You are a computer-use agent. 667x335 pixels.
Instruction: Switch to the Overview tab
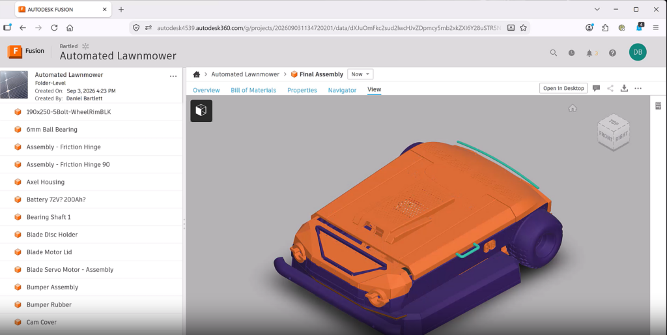click(206, 90)
